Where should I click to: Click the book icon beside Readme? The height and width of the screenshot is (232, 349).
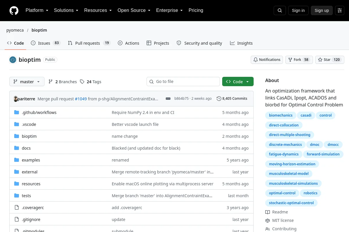(x=268, y=212)
